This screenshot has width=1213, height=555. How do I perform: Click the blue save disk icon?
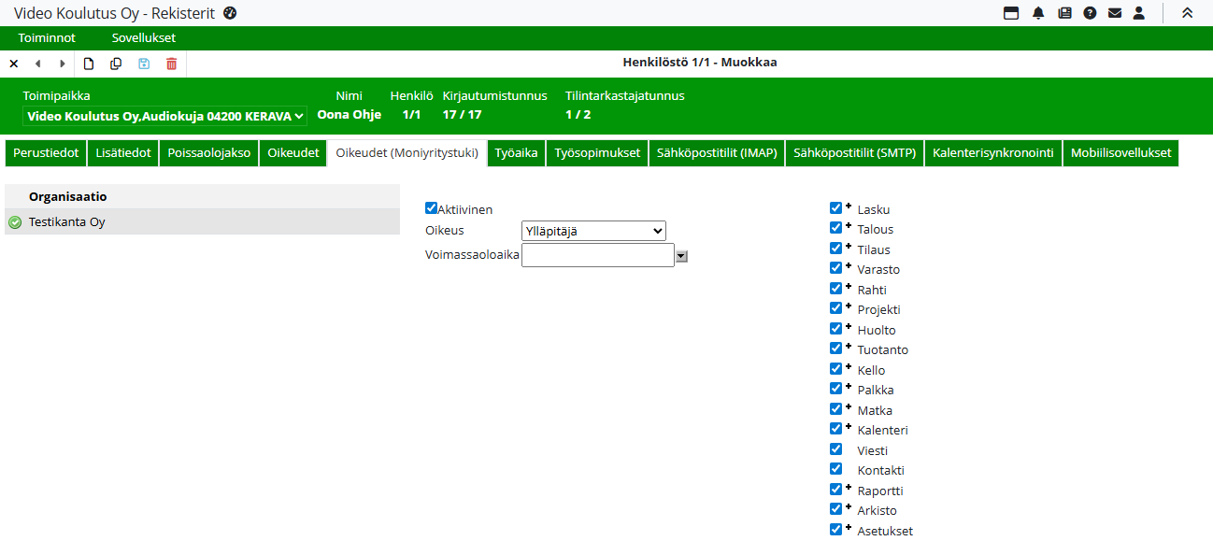(144, 64)
